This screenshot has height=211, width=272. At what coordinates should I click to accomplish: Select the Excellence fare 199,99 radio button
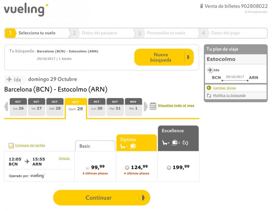click(x=169, y=167)
